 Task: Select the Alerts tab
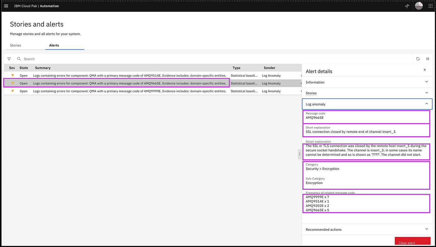coord(54,45)
